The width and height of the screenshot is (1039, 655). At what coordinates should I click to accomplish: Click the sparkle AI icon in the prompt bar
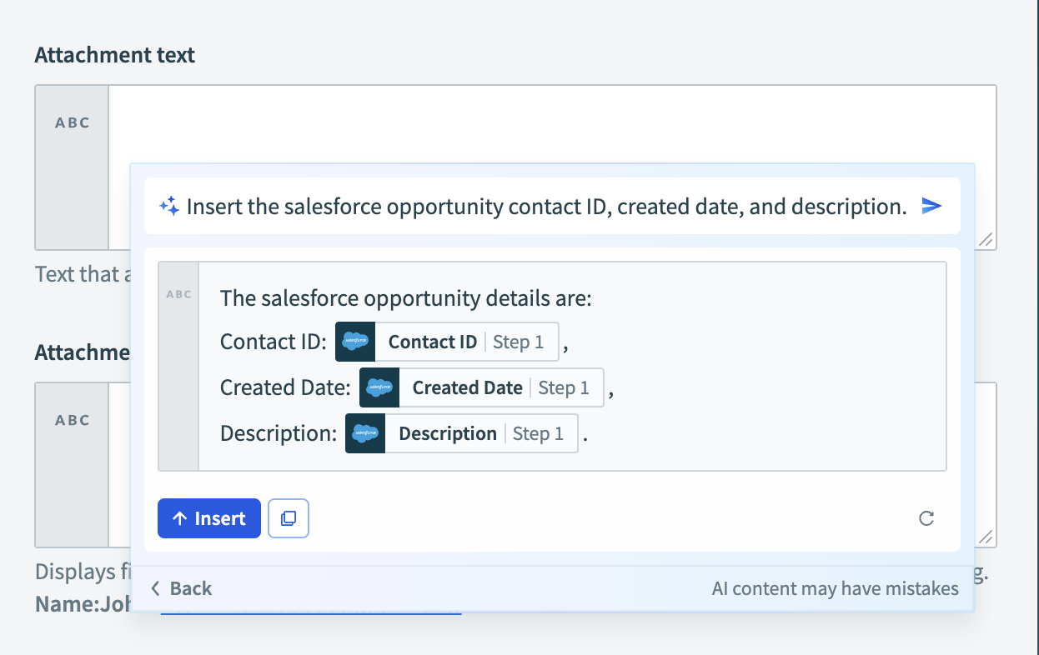[x=169, y=206]
